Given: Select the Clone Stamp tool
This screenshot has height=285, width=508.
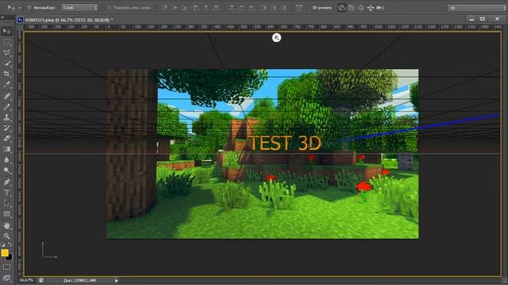Looking at the screenshot, I should (6, 117).
